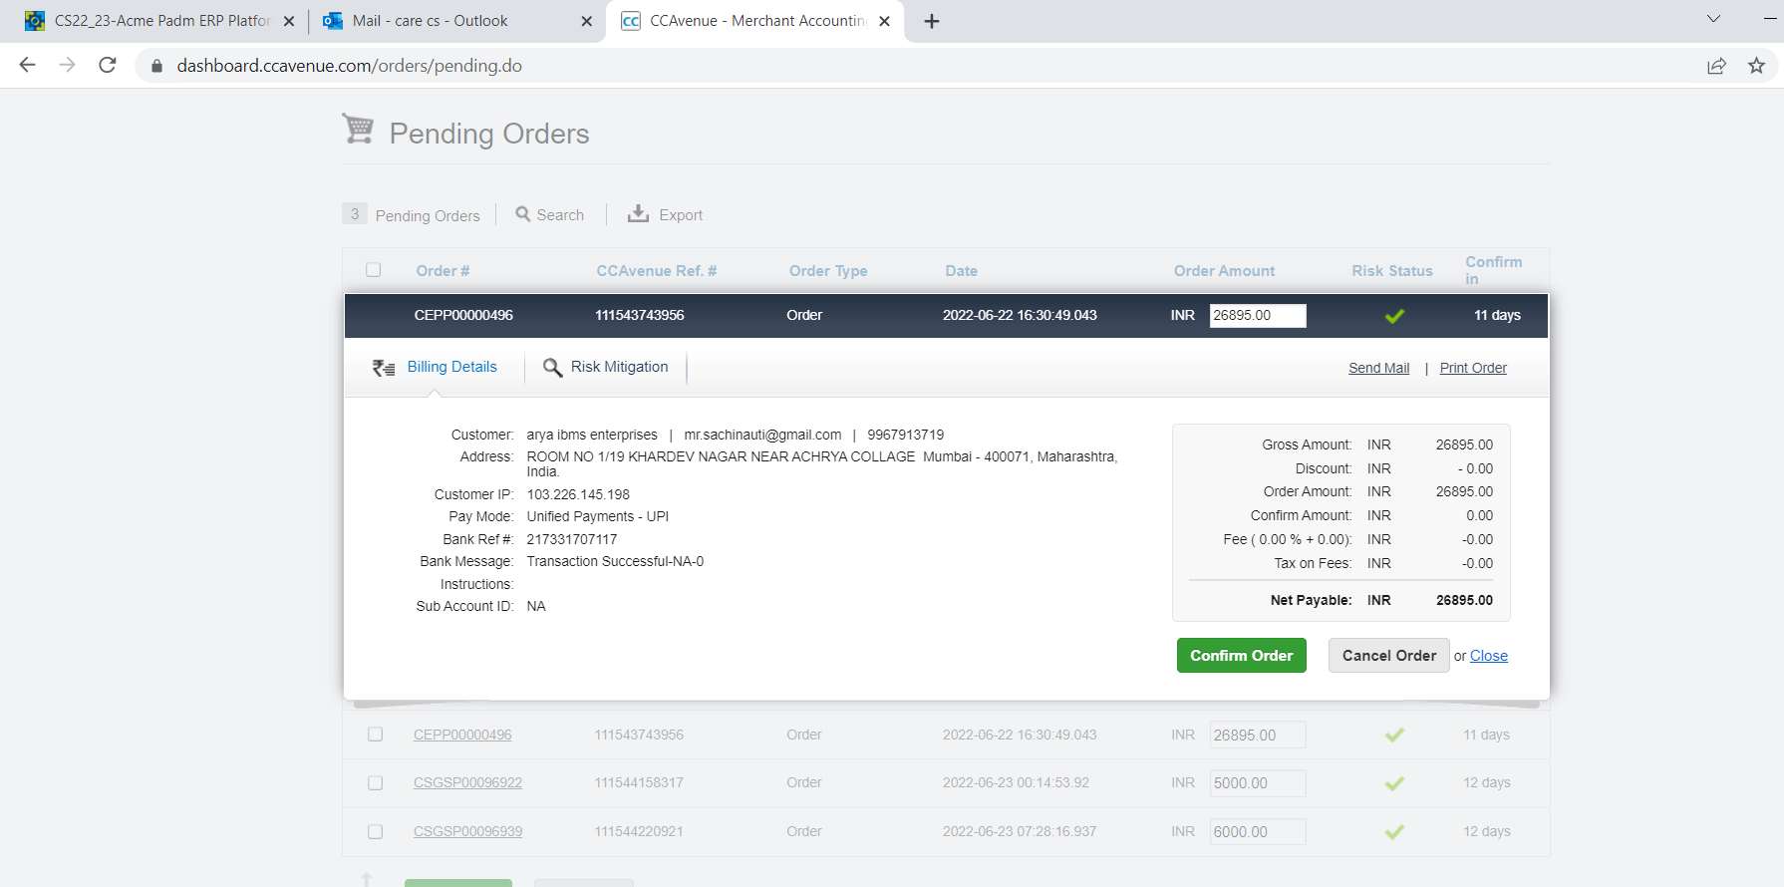Tick checkbox for order CEPP00000496
Screen dimensions: 1784x887
[375, 735]
